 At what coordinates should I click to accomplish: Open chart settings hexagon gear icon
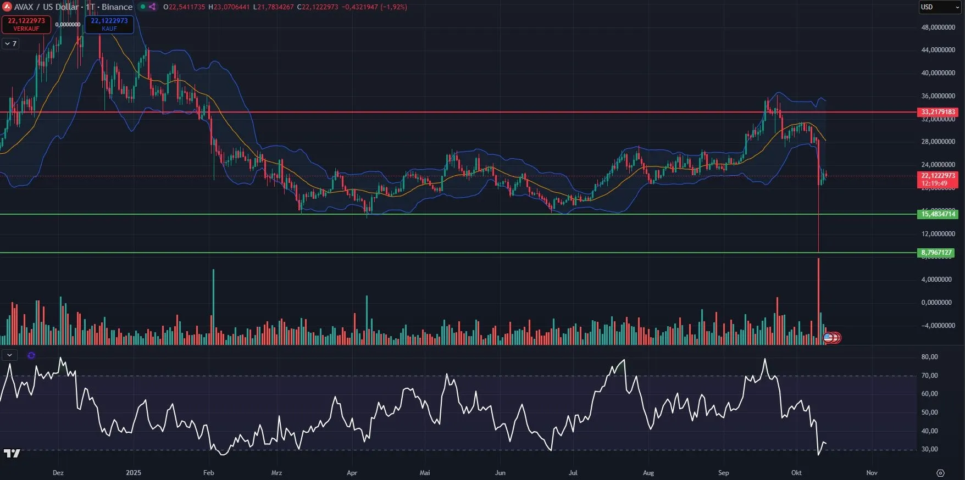pyautogui.click(x=940, y=473)
